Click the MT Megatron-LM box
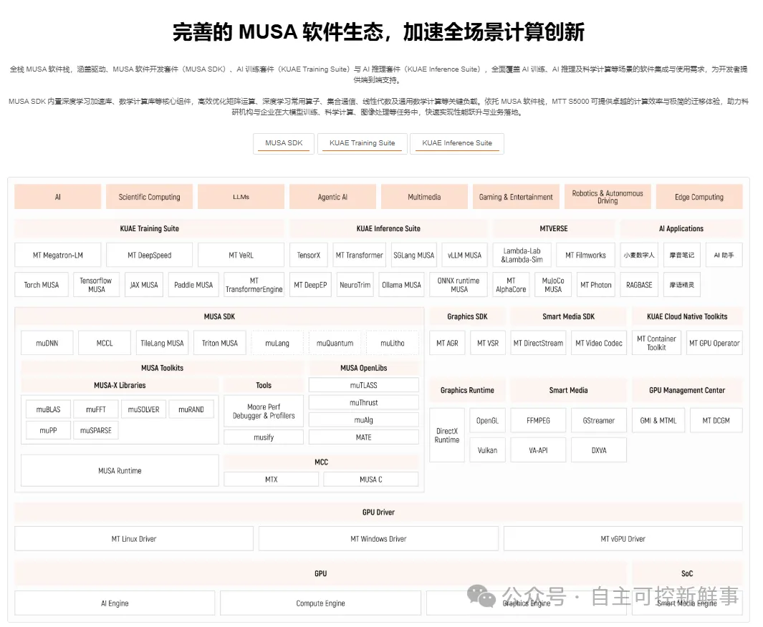Viewport: 763px width, 627px height. (58, 256)
